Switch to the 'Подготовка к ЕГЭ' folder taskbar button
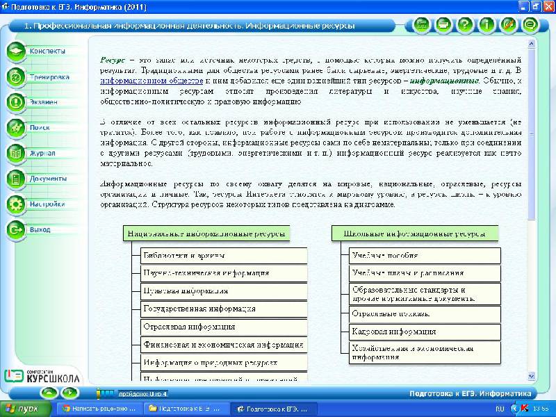Viewport: 556px width, 417px height. tap(185, 409)
